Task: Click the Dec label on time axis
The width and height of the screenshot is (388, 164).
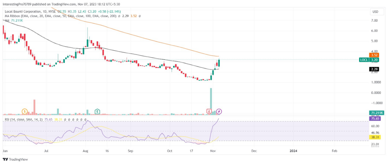Action: pos(253,151)
